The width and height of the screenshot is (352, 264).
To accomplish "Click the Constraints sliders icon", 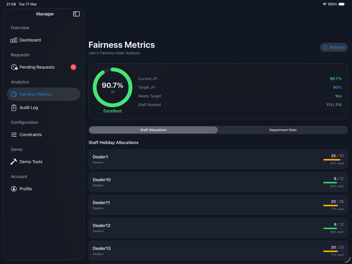I will pyautogui.click(x=14, y=135).
